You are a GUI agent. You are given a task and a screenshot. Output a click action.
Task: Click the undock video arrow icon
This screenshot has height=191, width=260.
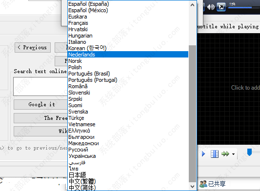tap(221, 7)
